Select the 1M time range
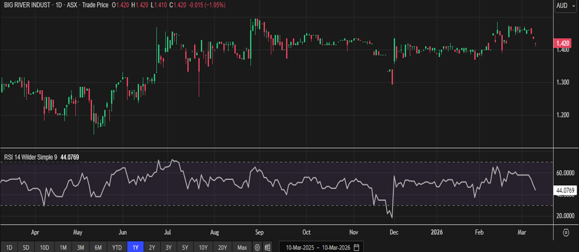The height and width of the screenshot is (252, 579). 63,247
